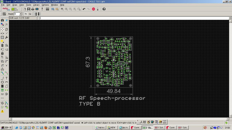Click the Undo arrow icon
The image size is (232, 130).
(x=84, y=9)
